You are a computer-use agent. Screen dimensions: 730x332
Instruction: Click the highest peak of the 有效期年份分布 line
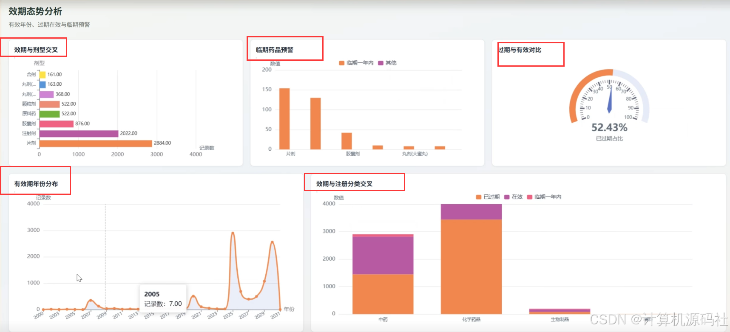tap(233, 233)
